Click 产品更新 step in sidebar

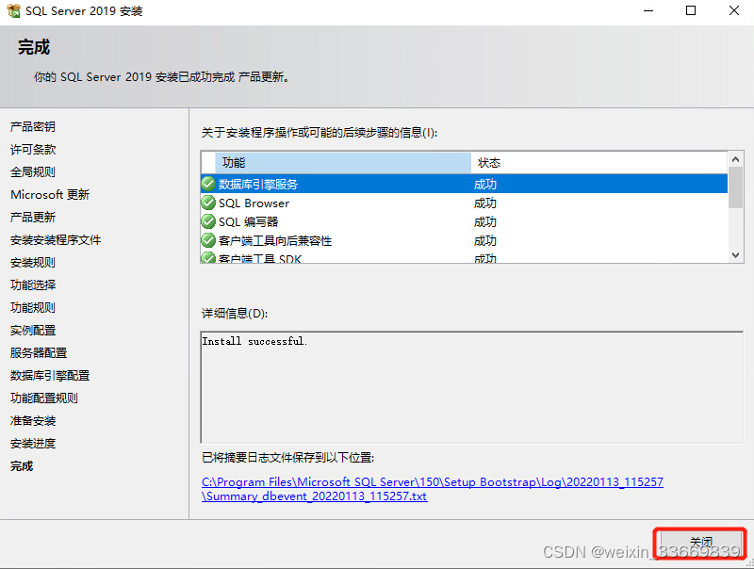point(33,217)
